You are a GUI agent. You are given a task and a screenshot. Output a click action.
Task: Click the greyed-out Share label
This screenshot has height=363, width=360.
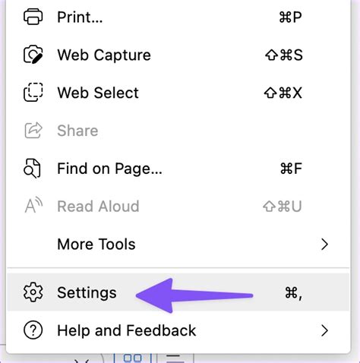(x=77, y=131)
